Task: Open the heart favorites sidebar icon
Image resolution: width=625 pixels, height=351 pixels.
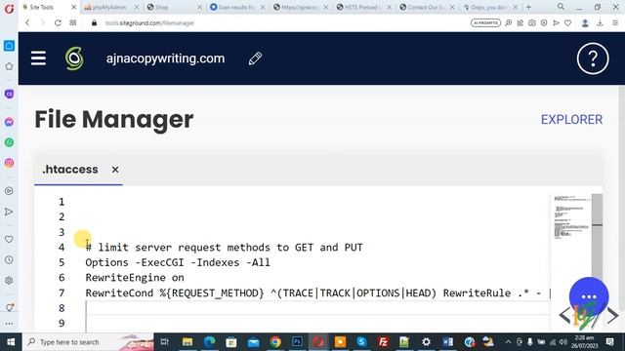Action: point(9,239)
